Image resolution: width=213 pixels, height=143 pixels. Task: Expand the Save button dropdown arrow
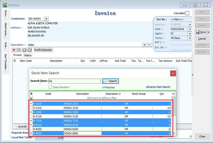[208, 32]
